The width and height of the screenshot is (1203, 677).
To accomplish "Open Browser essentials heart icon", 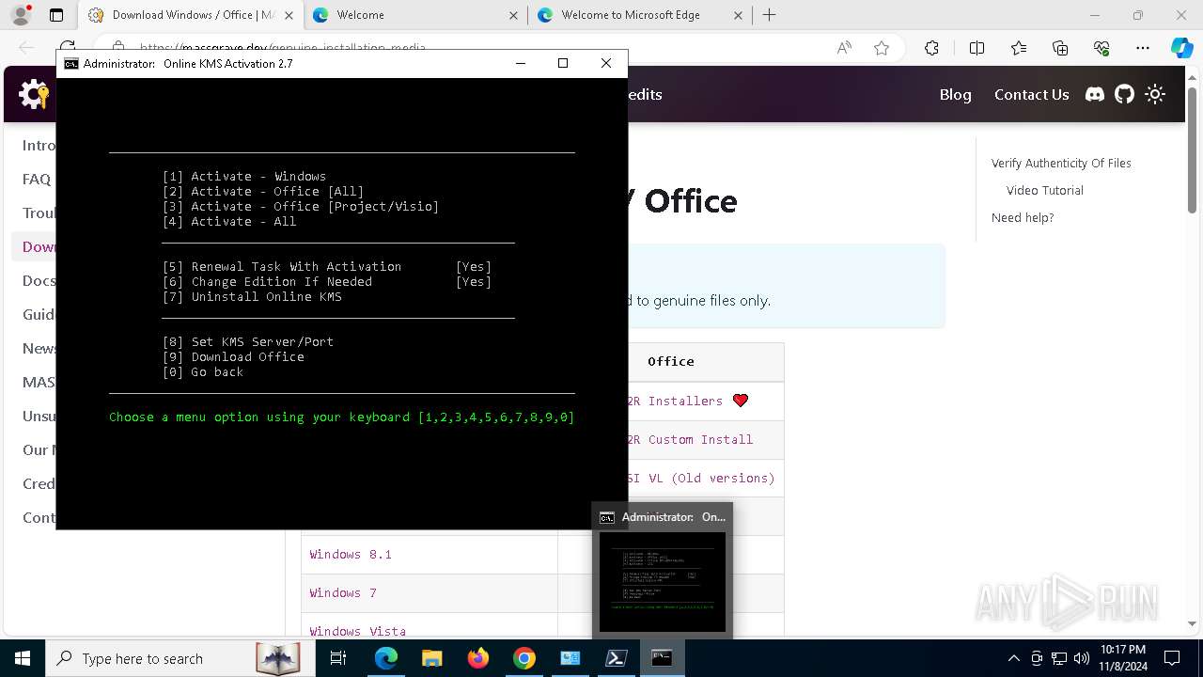I will [1101, 48].
